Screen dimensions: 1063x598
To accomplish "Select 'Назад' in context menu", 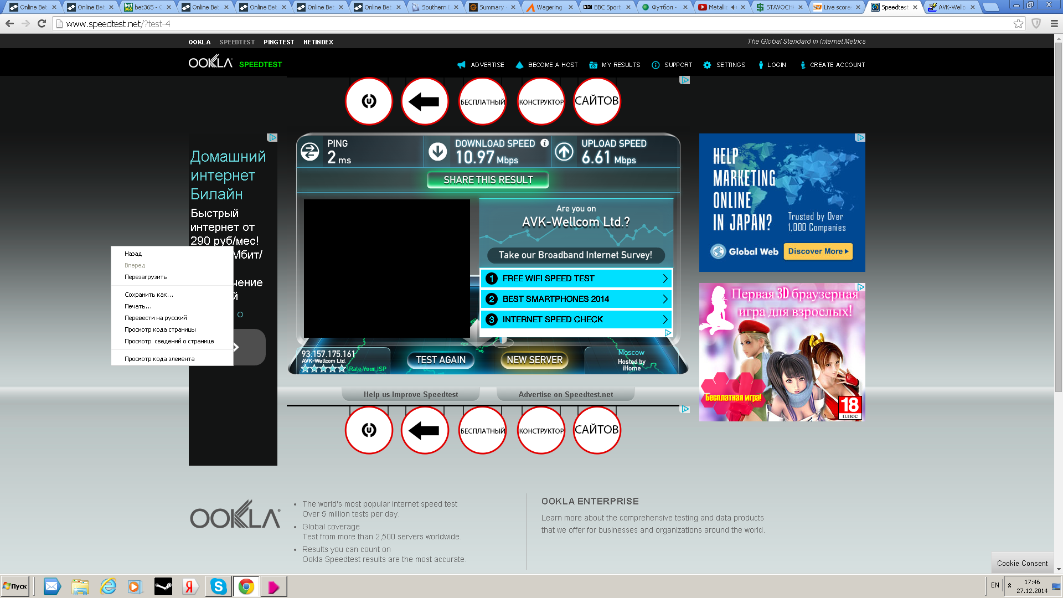I will (x=172, y=254).
